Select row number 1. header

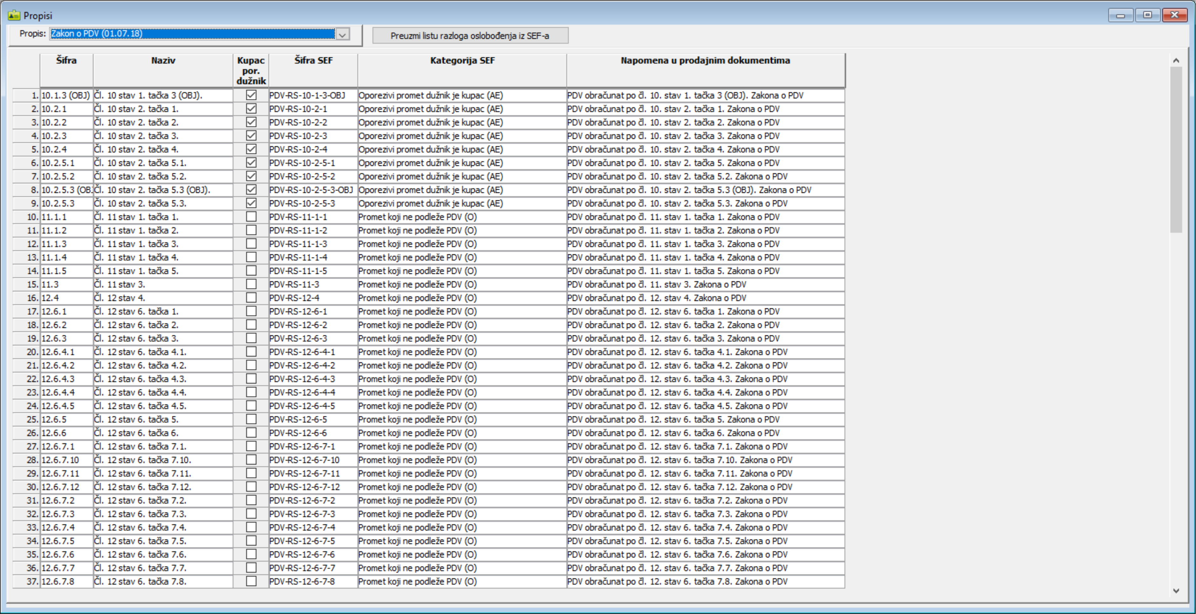[x=26, y=95]
